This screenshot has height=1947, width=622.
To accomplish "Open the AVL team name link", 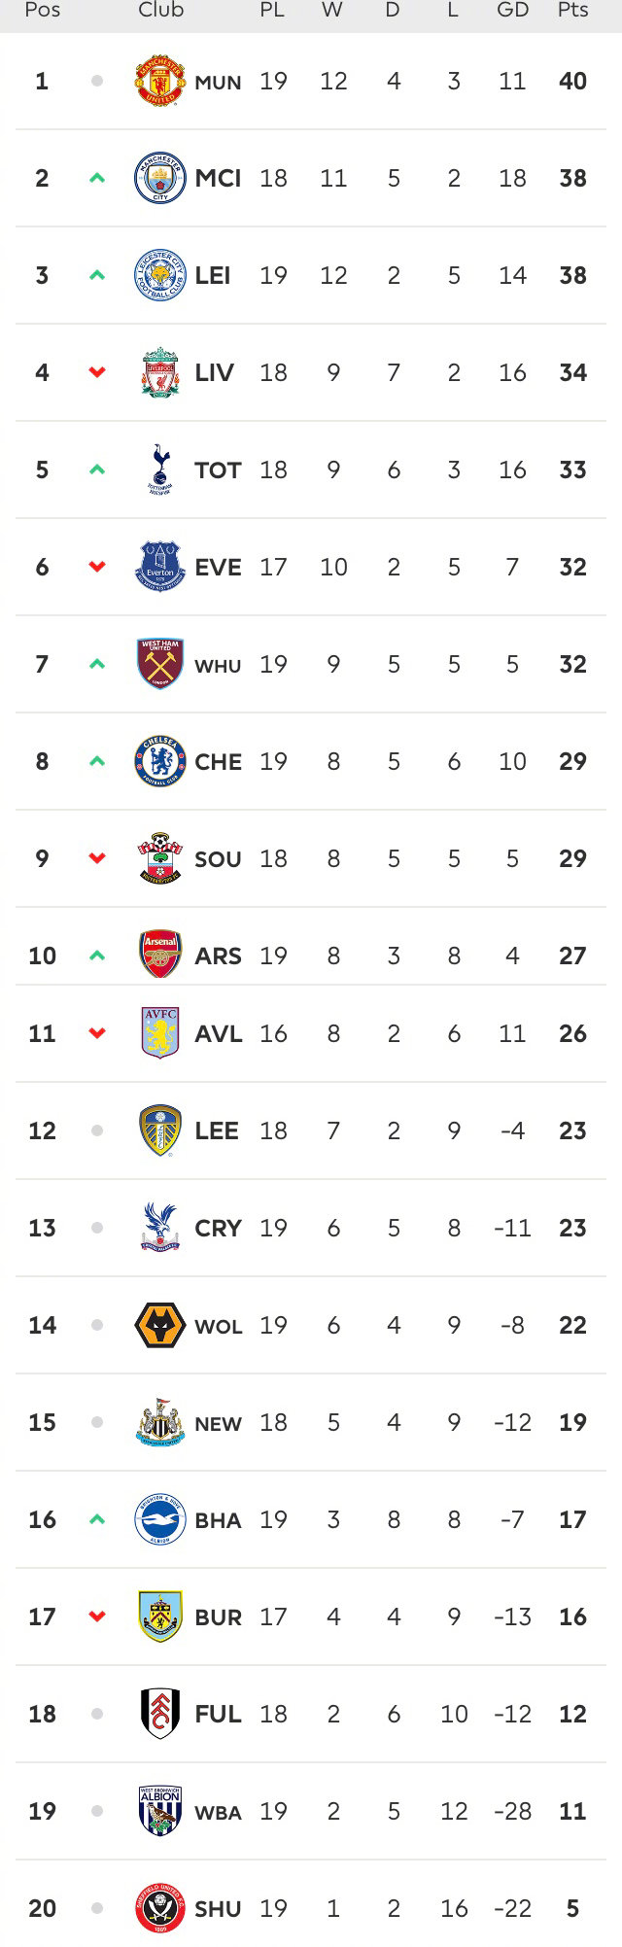I will pyautogui.click(x=218, y=1033).
